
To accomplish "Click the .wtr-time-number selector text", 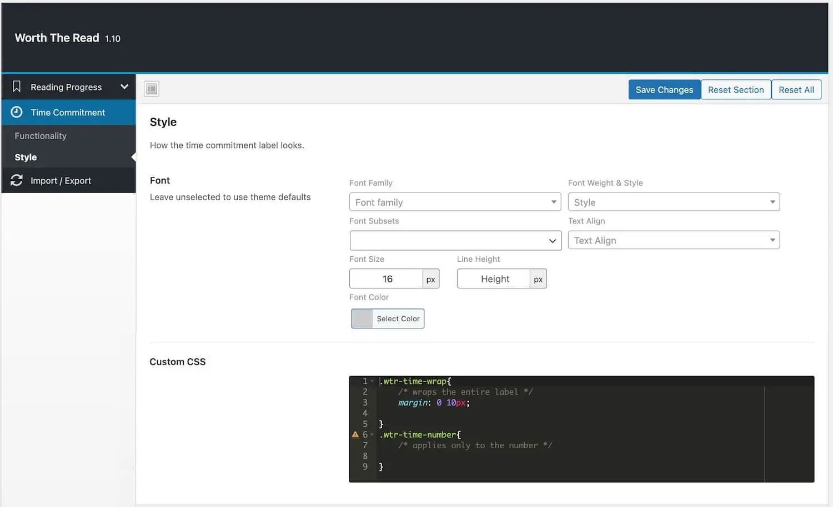I will (418, 434).
